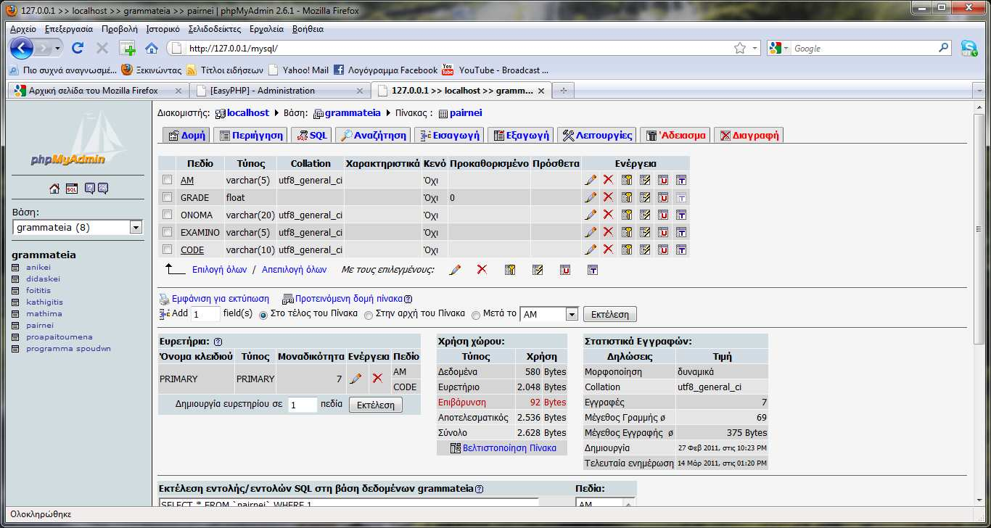Open the 'Μετά το' field dropdown AM
This screenshot has width=991, height=528.
(549, 314)
